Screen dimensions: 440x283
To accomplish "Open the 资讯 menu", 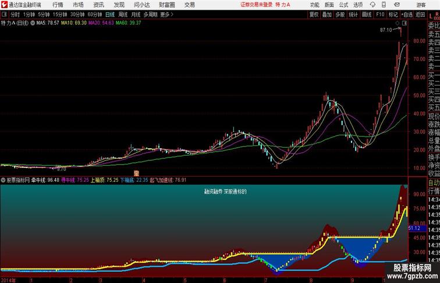I will [98, 5].
